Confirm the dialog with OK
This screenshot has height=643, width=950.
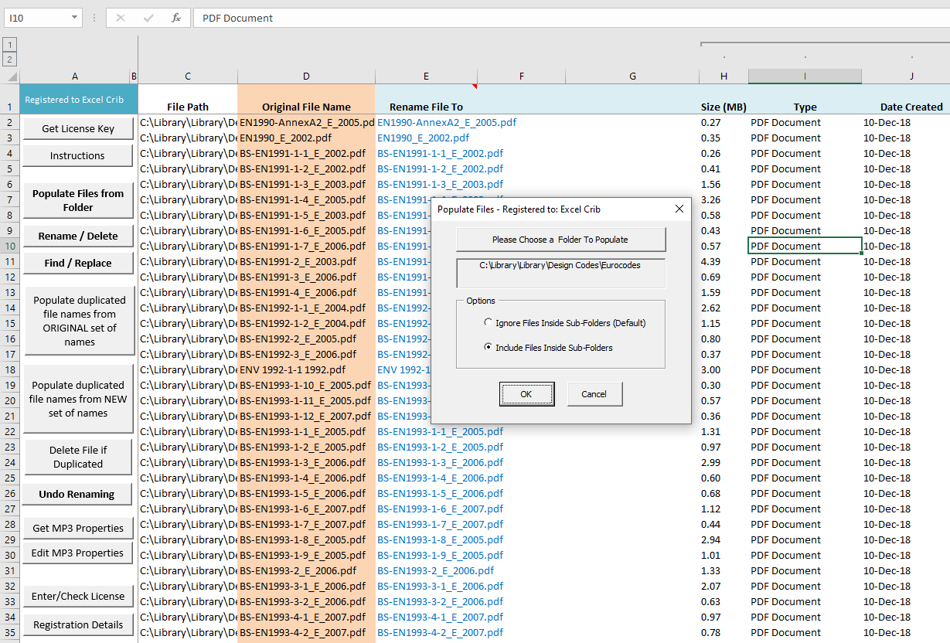click(526, 393)
